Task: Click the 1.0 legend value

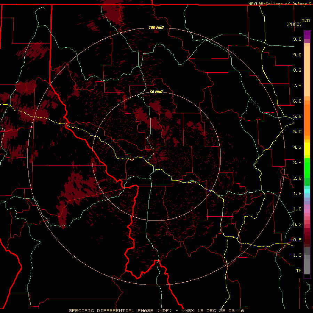Action: click(297, 209)
